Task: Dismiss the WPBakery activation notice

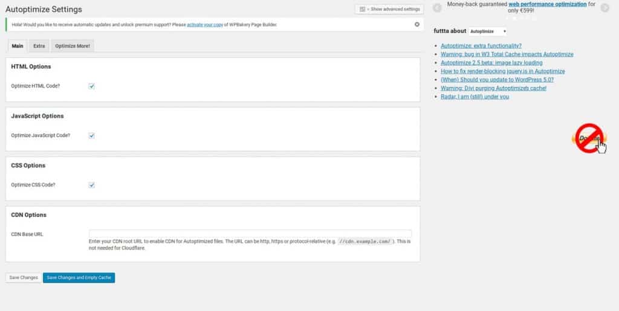Action: click(x=417, y=24)
